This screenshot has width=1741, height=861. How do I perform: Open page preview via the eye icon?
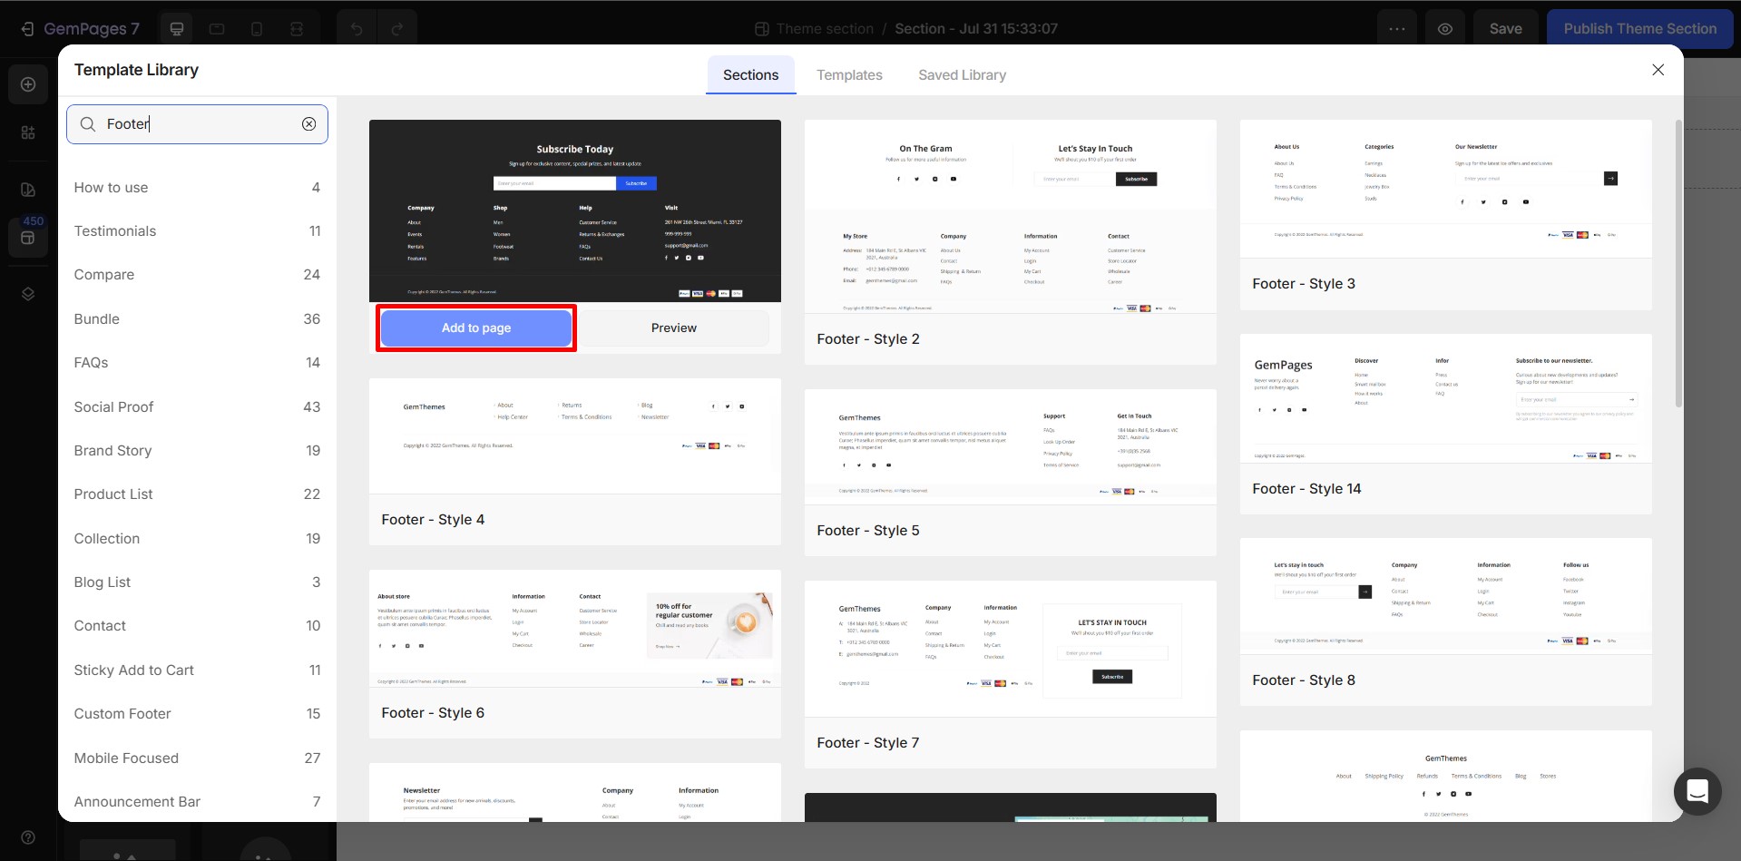(1444, 28)
